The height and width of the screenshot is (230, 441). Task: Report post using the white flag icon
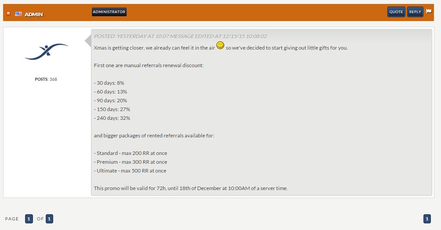(429, 12)
